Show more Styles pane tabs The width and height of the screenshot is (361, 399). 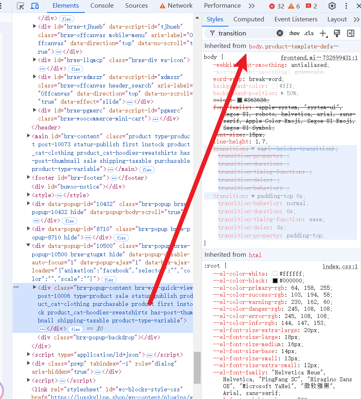[357, 19]
